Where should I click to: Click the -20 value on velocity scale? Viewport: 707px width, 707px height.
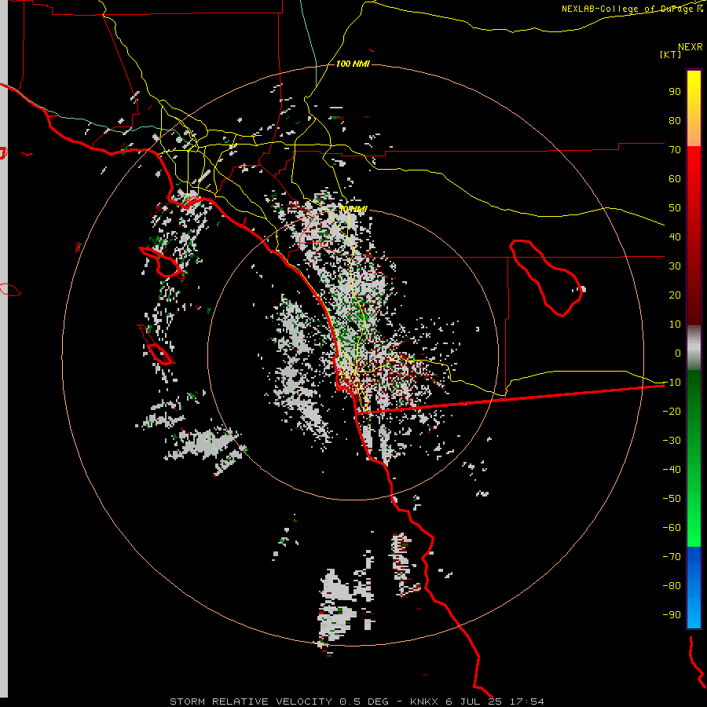pyautogui.click(x=672, y=412)
